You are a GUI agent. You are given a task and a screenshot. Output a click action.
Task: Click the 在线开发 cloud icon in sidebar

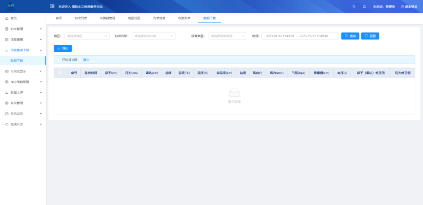click(7, 124)
